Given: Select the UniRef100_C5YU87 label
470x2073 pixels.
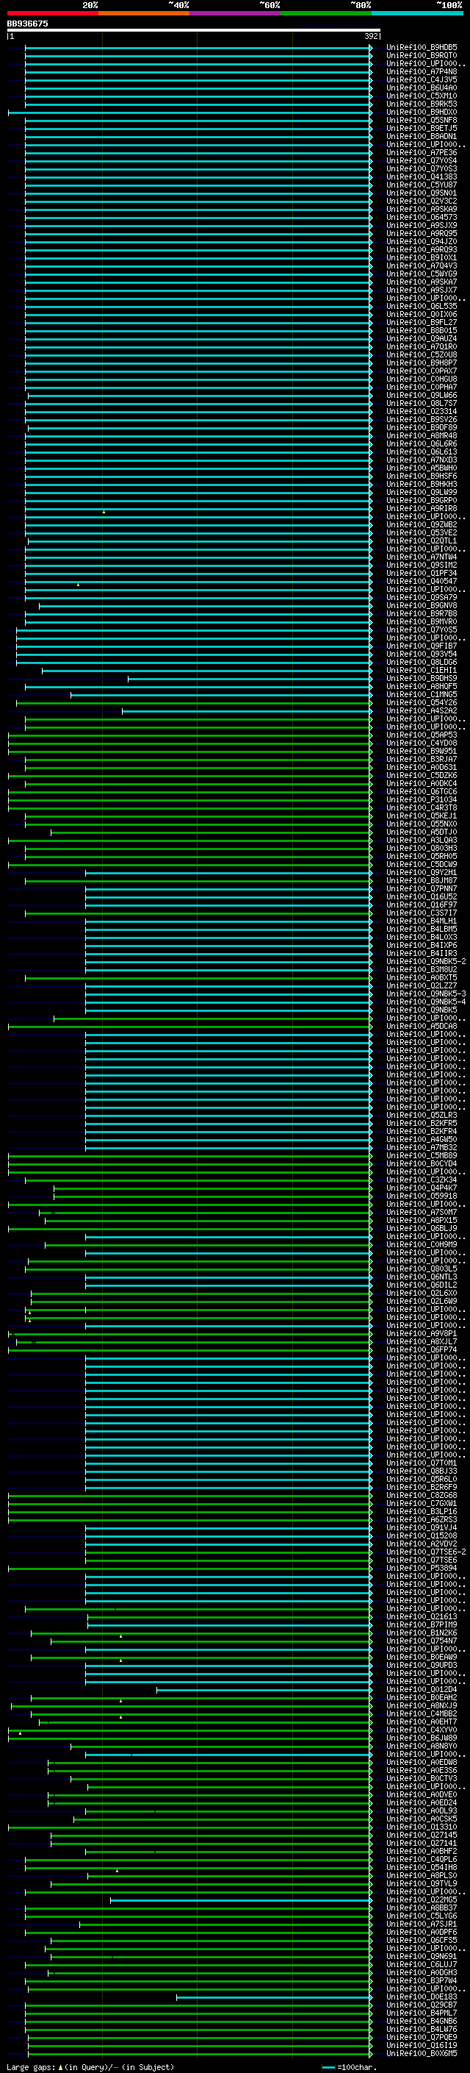Looking at the screenshot, I should (422, 185).
